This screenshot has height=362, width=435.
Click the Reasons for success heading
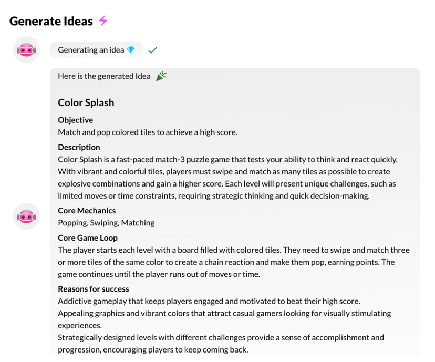point(93,288)
